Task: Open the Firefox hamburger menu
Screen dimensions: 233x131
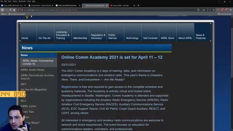Action: pos(230,10)
